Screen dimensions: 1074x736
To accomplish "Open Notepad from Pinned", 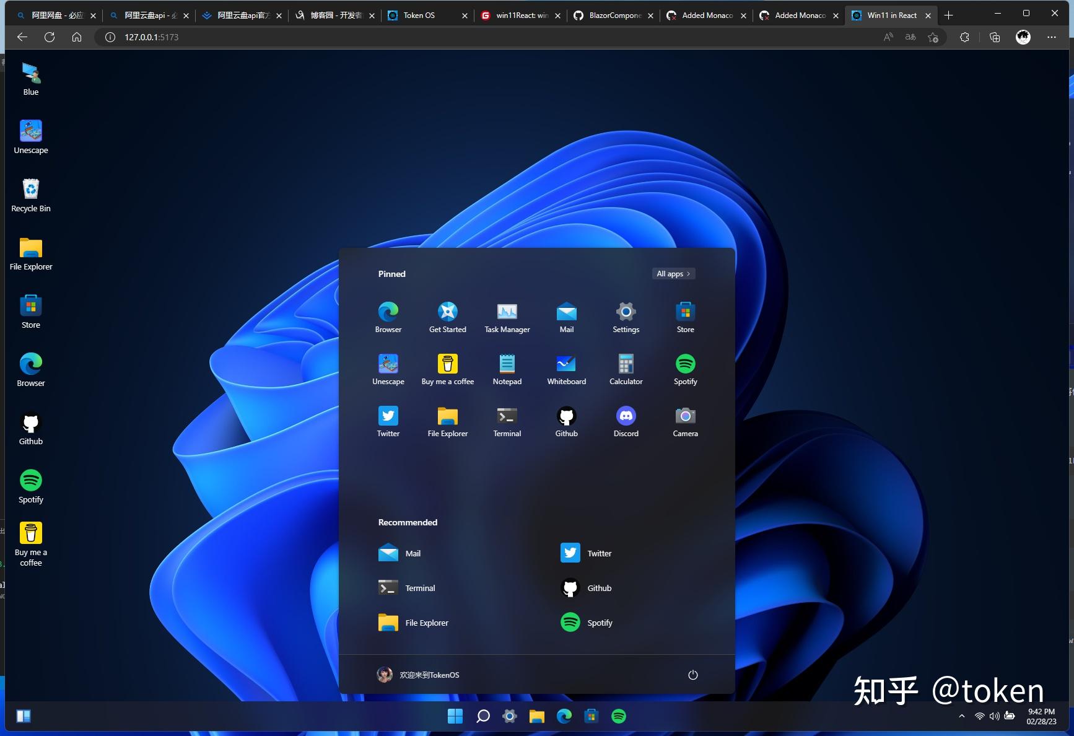I will (x=507, y=369).
